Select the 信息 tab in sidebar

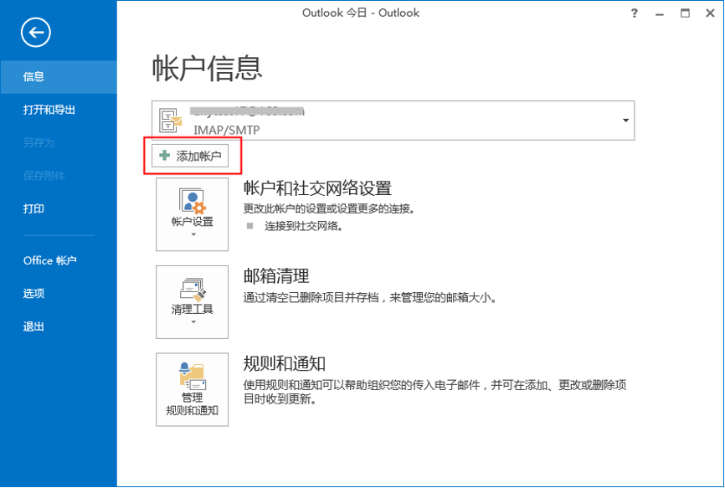coord(34,77)
